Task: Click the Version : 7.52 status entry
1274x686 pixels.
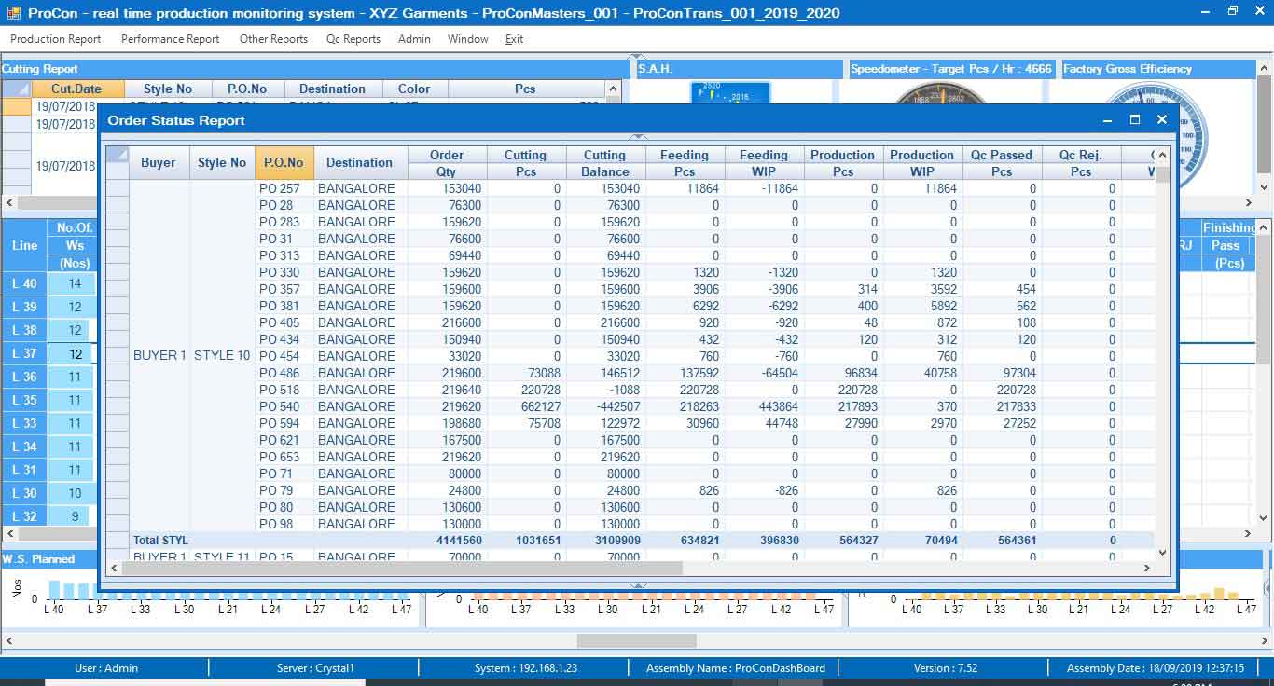Action: [946, 667]
